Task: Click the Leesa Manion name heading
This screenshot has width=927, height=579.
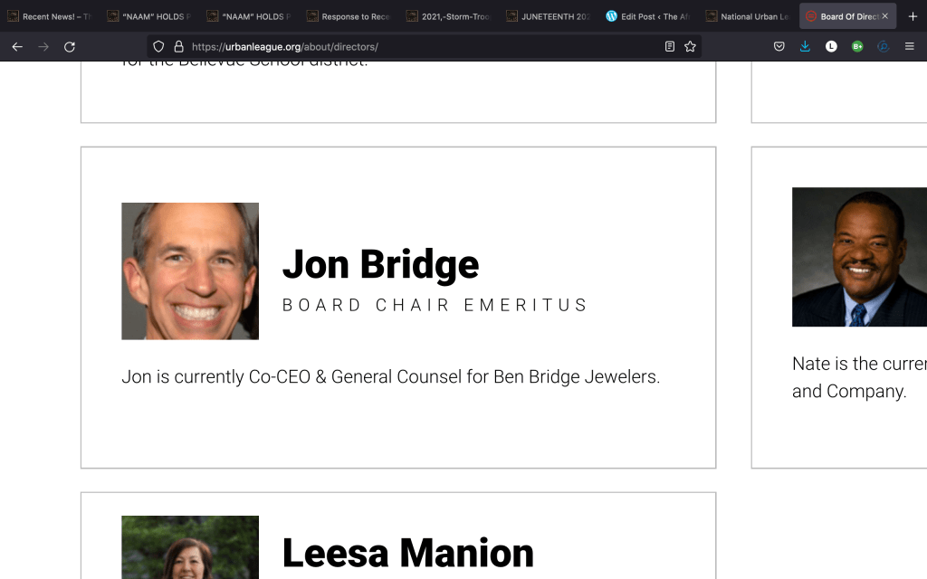Action: click(408, 553)
